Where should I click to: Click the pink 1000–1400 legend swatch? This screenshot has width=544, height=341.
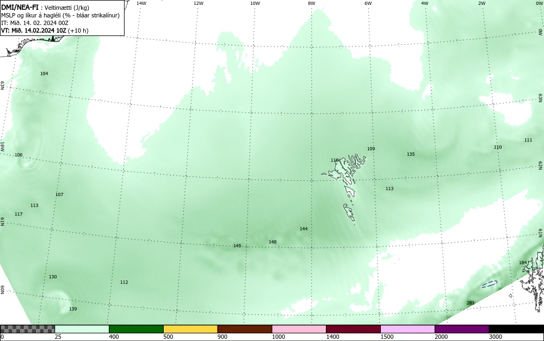299,329
